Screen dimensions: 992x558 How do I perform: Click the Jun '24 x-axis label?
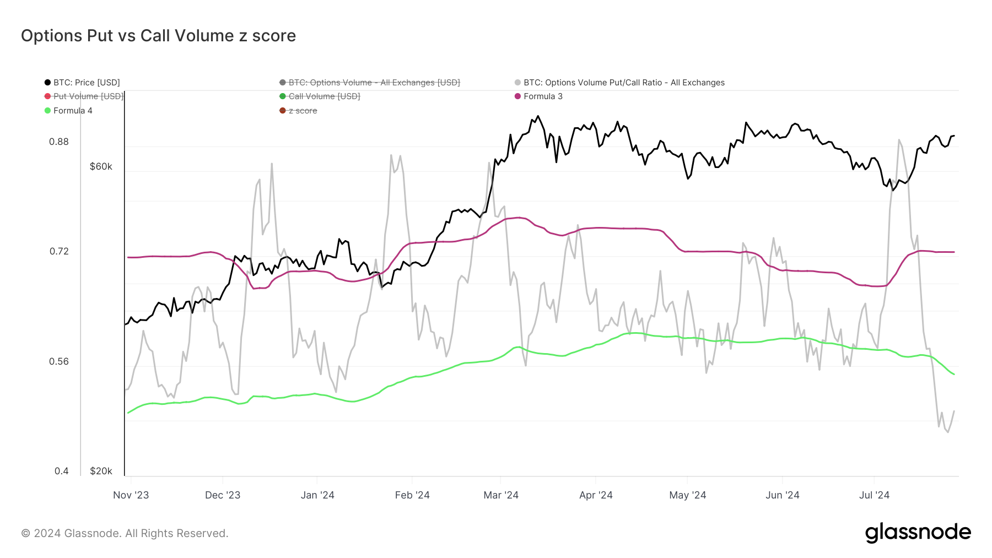click(783, 495)
